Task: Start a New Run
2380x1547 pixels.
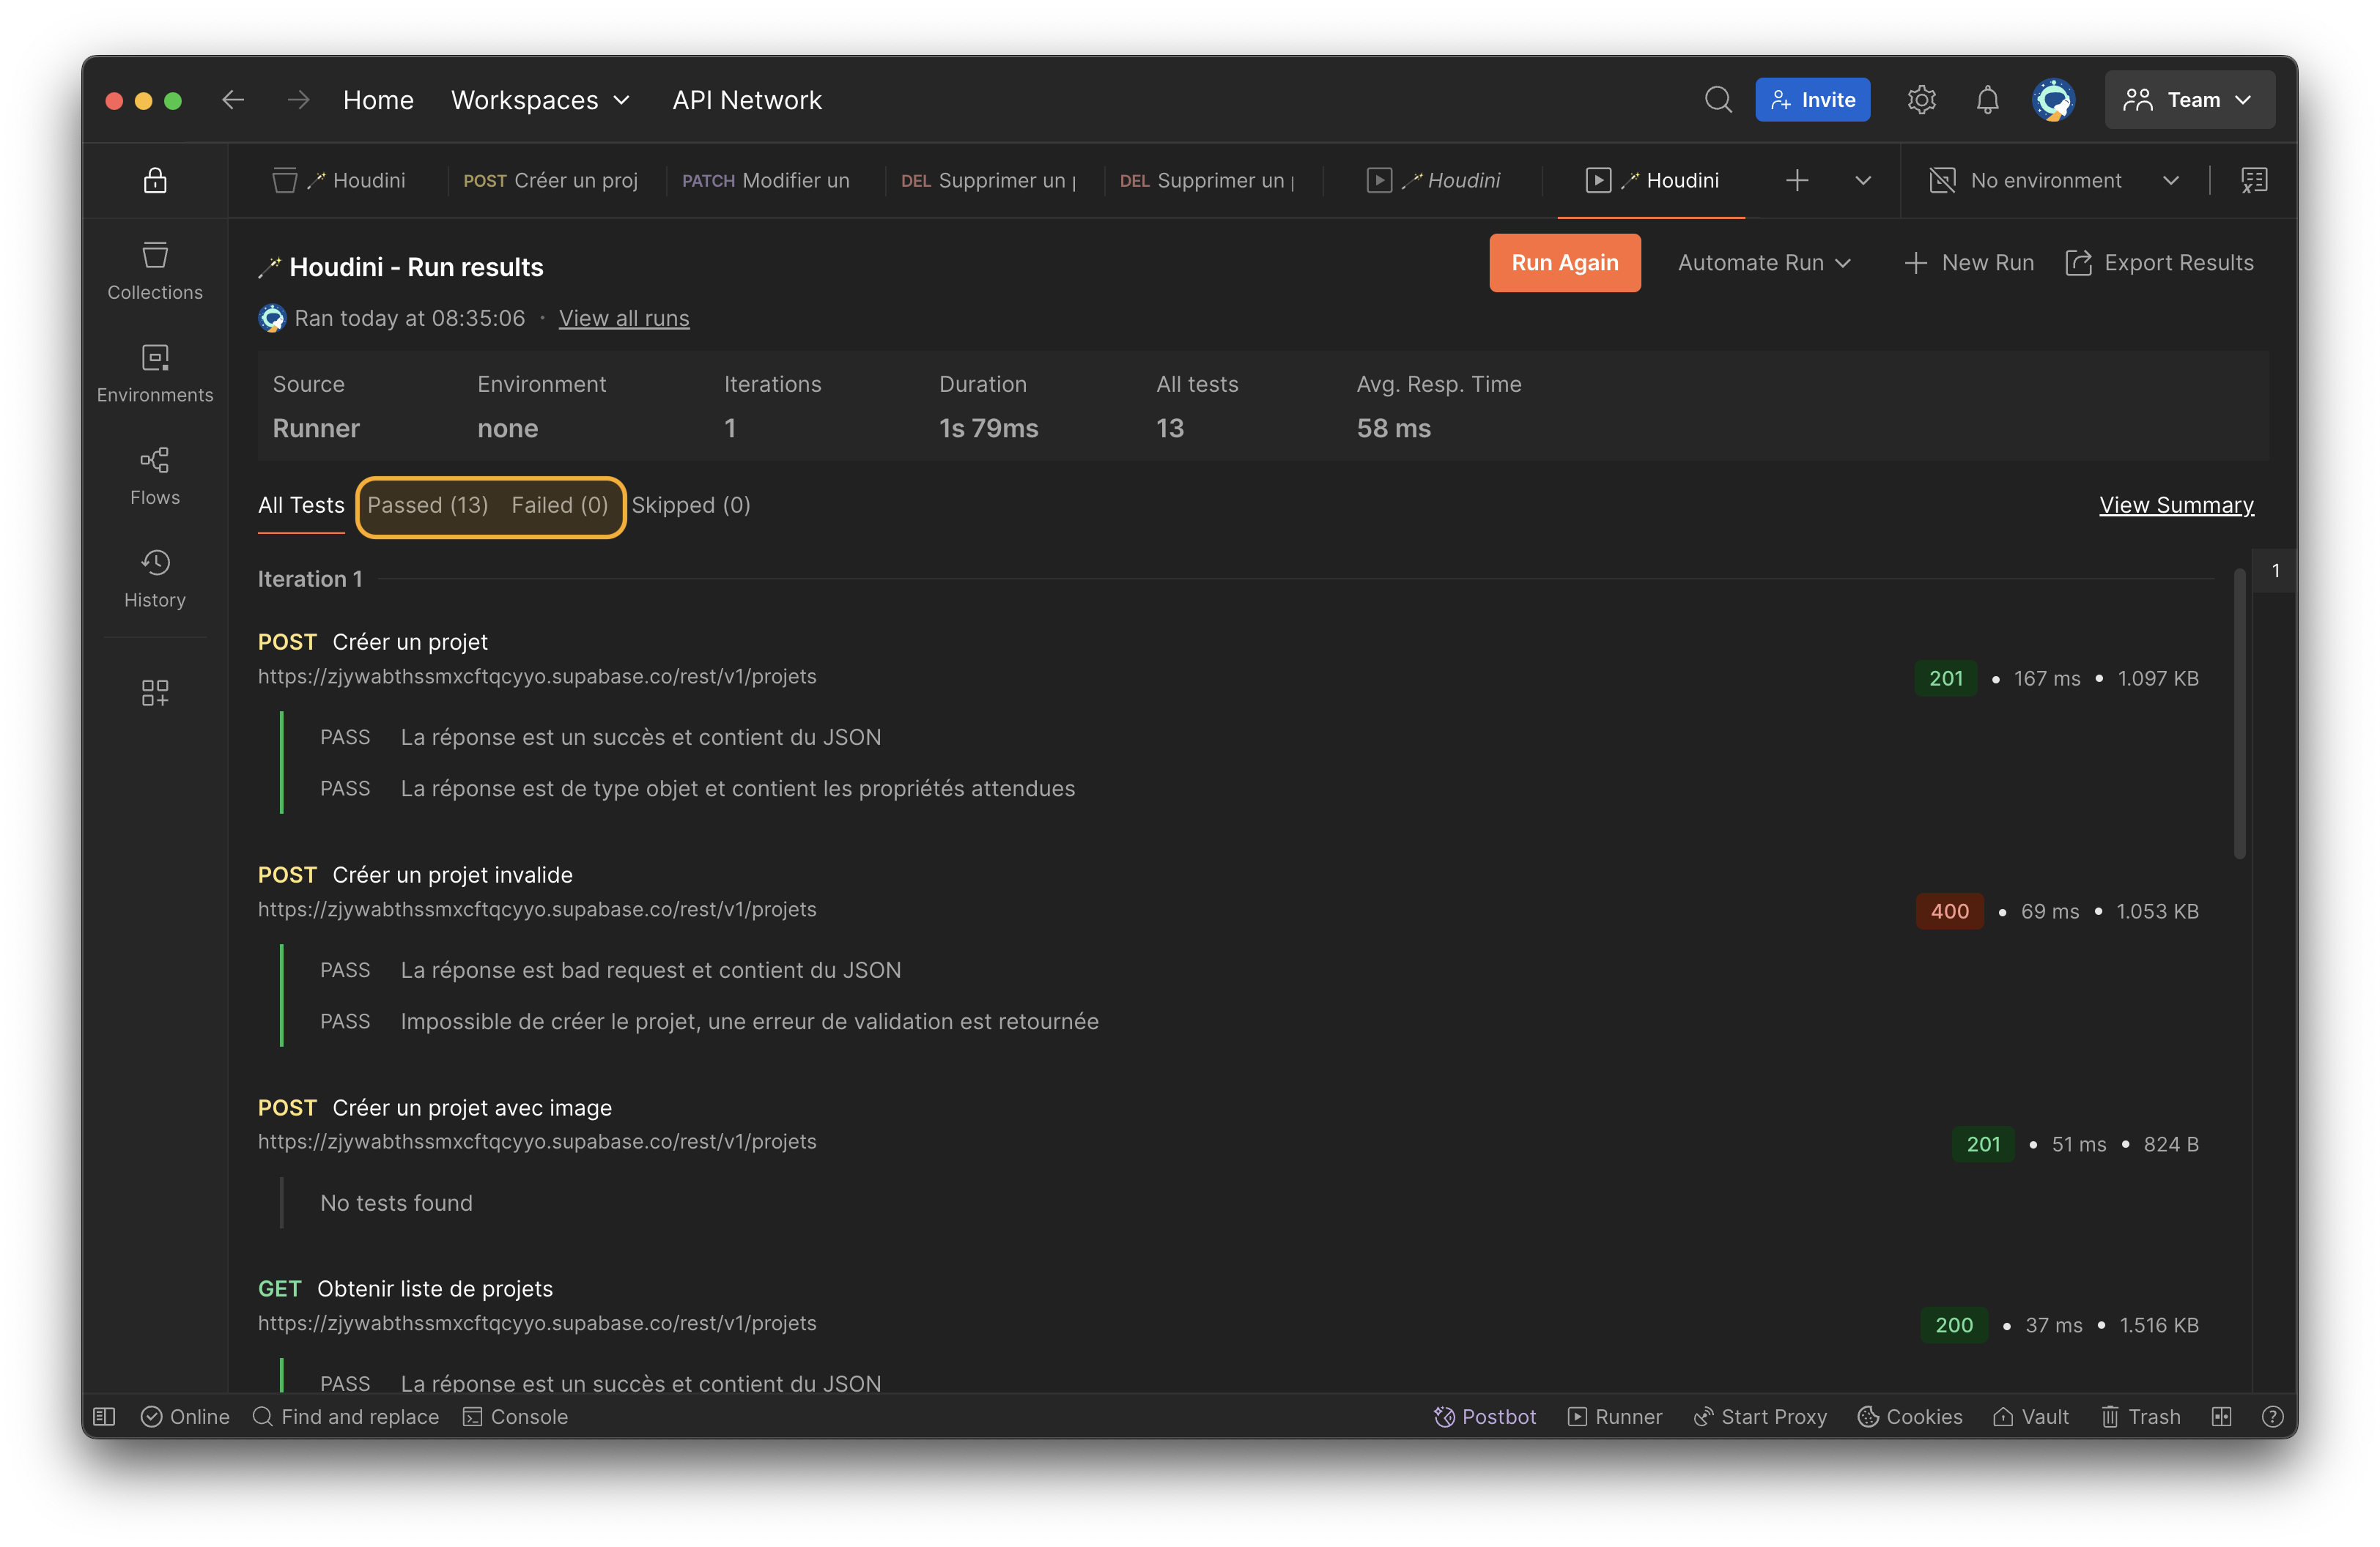Action: [x=1969, y=263]
